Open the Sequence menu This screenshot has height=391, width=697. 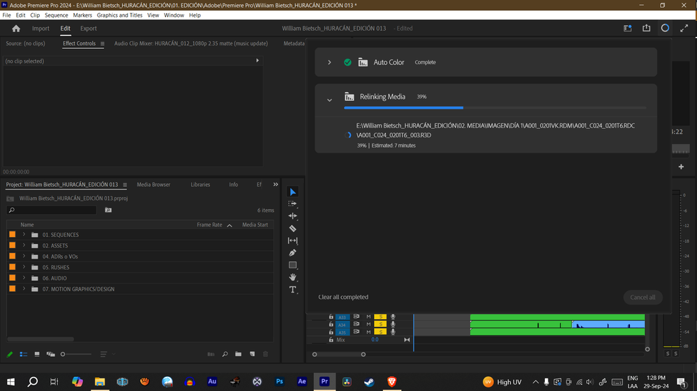[x=57, y=15]
